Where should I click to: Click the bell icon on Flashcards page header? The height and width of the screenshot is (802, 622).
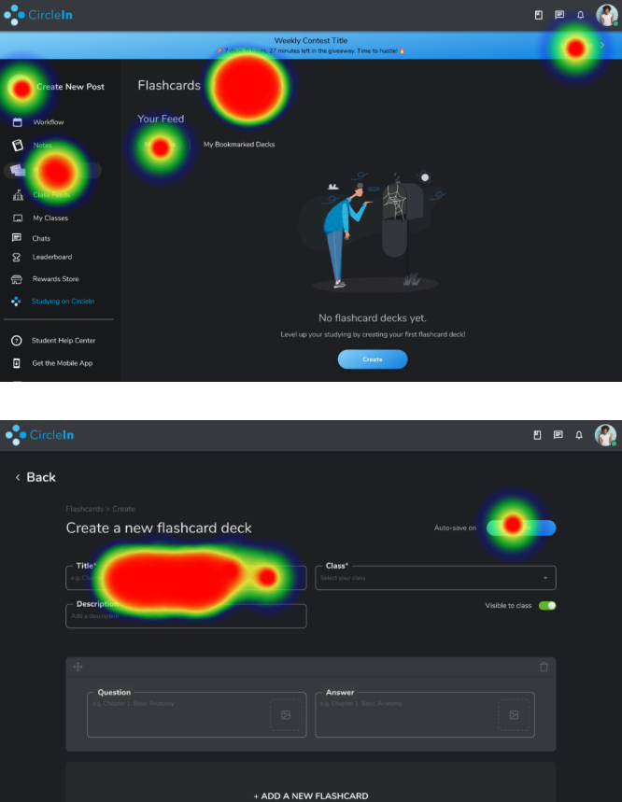click(x=581, y=15)
